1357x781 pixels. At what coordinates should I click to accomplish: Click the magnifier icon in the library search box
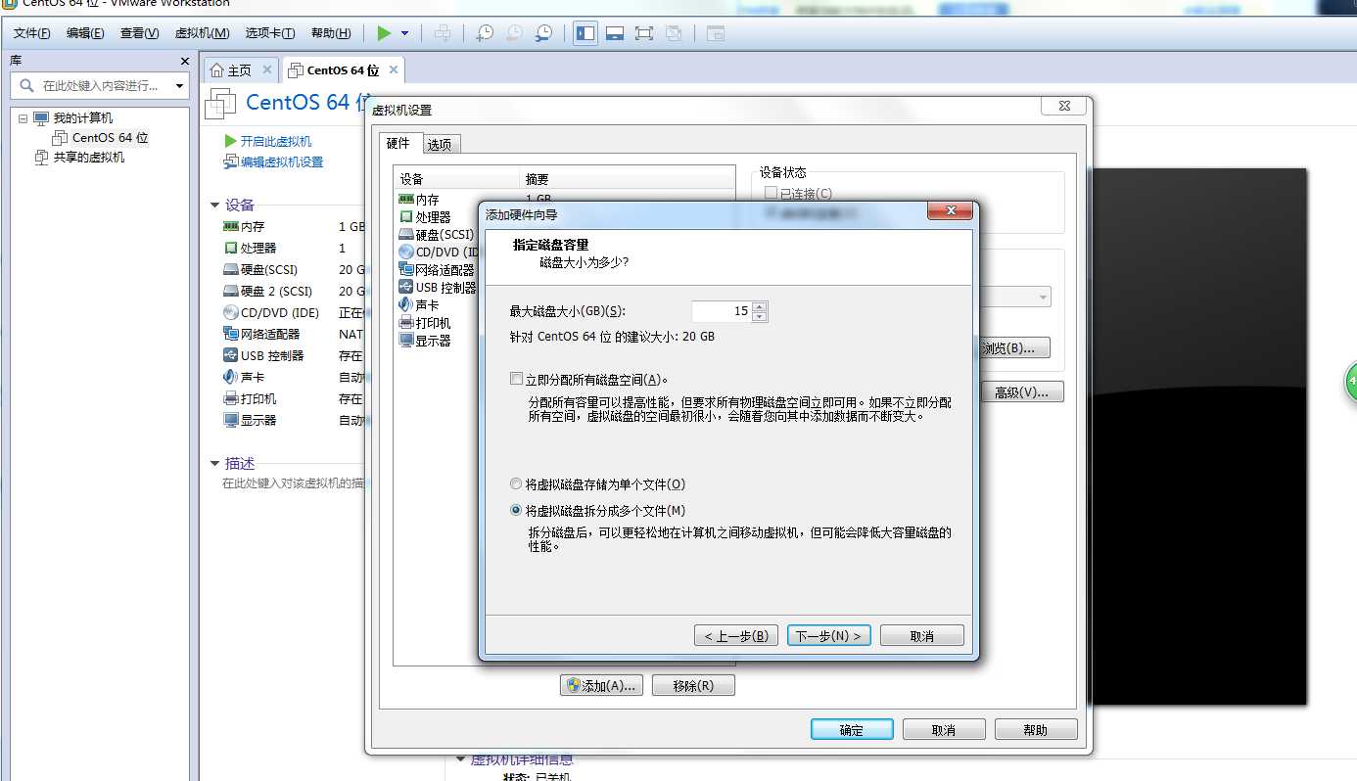pyautogui.click(x=26, y=85)
